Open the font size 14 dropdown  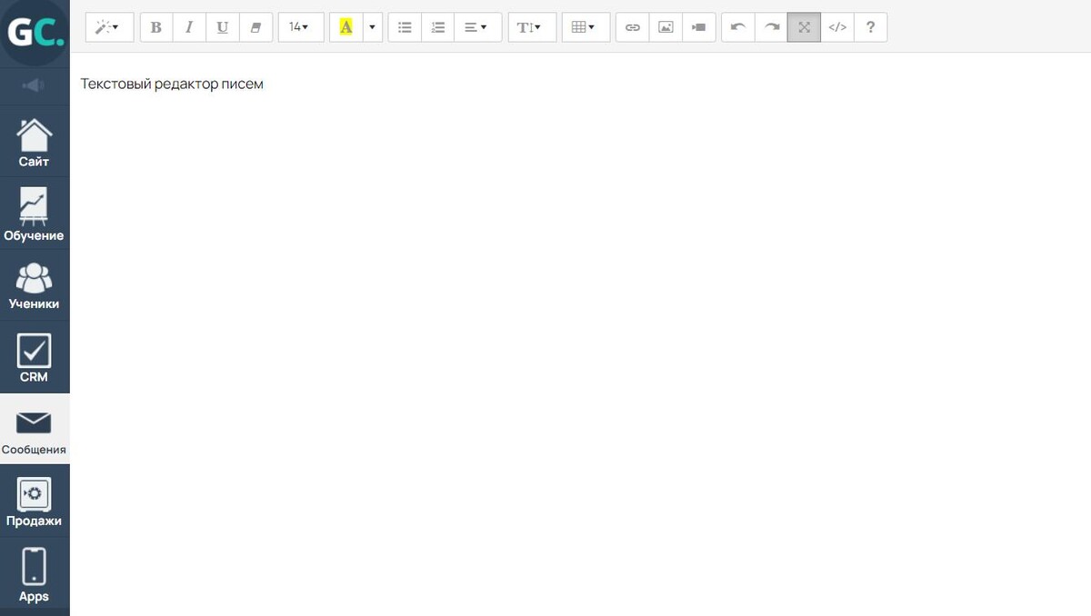(x=300, y=27)
